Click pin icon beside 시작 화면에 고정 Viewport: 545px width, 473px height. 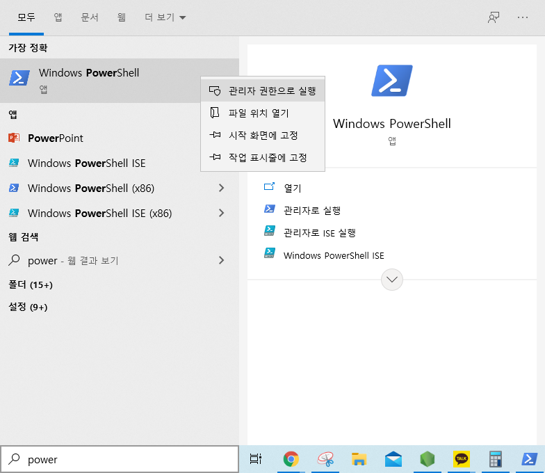coord(215,135)
